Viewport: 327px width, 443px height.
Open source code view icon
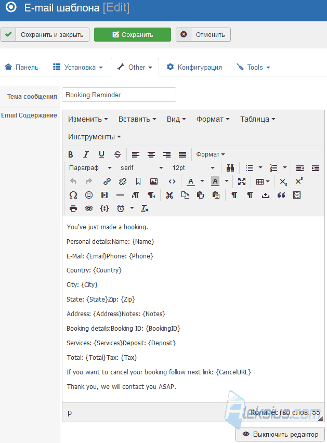[x=172, y=181]
